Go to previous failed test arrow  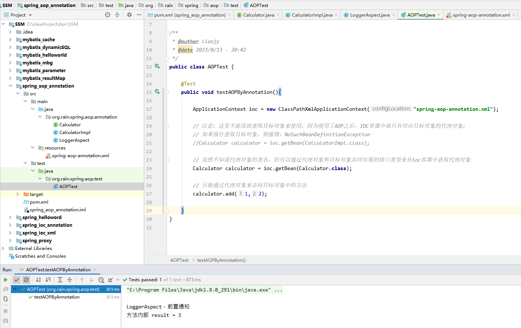(x=82, y=280)
